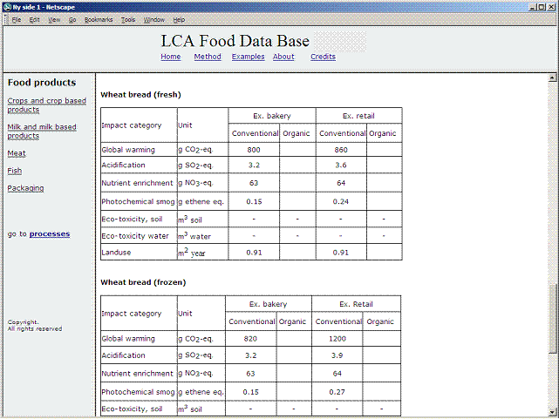Open the File menu
This screenshot has height=419, width=559.
coord(17,20)
